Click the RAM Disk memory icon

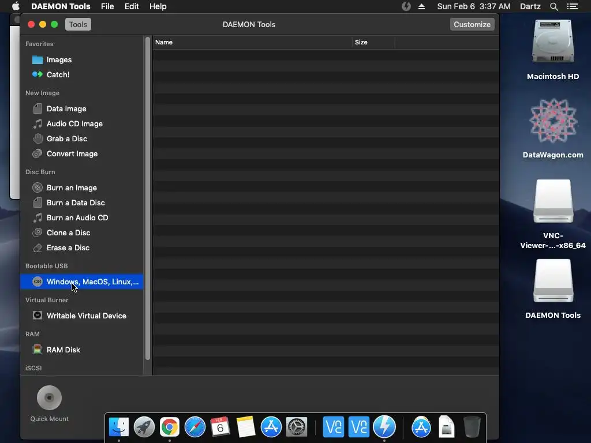(x=38, y=350)
